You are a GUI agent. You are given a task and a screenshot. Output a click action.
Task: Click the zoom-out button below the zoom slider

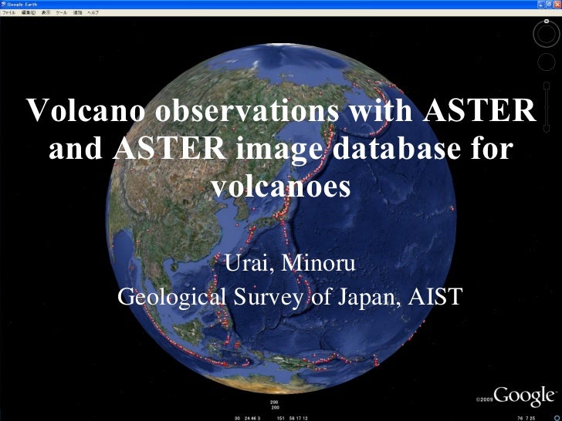[x=547, y=129]
